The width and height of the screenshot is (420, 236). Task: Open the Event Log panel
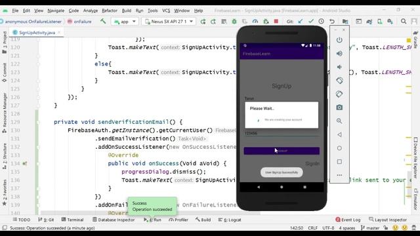348,220
